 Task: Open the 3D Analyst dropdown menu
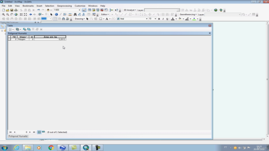pos(130,10)
